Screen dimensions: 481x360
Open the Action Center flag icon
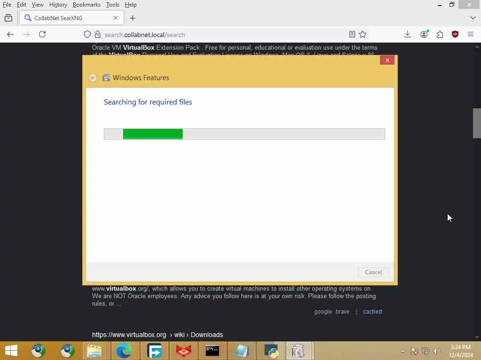[x=414, y=351]
